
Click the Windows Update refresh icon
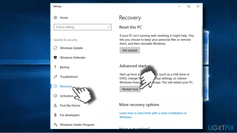pos(55,48)
